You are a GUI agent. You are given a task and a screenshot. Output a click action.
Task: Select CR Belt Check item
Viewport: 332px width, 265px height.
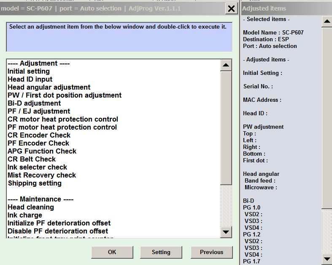(32, 159)
